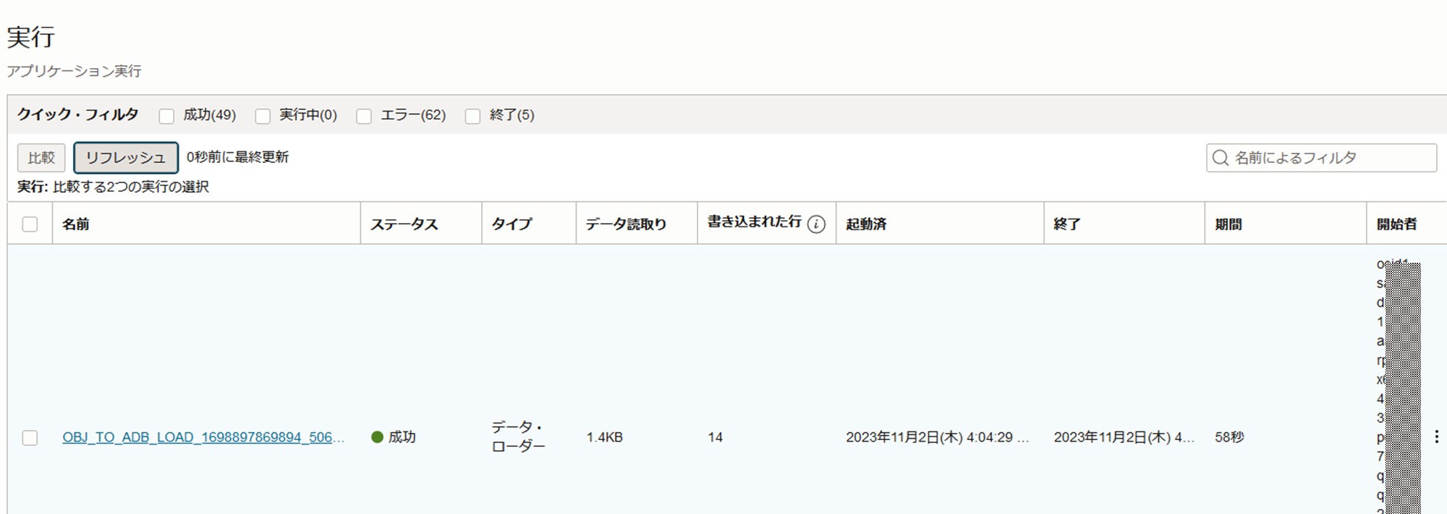Viewport: 1447px width, 514px height.
Task: Open the OBJ_TO_ADB_LOAD_1698897869894_506 link
Action: tap(203, 437)
